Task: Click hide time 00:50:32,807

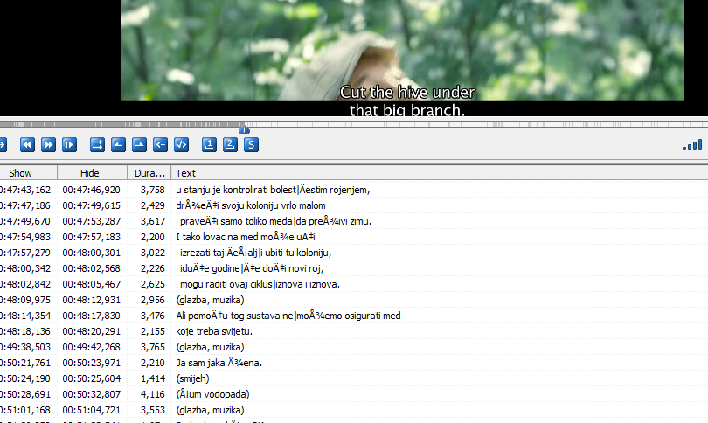Action: (92, 395)
